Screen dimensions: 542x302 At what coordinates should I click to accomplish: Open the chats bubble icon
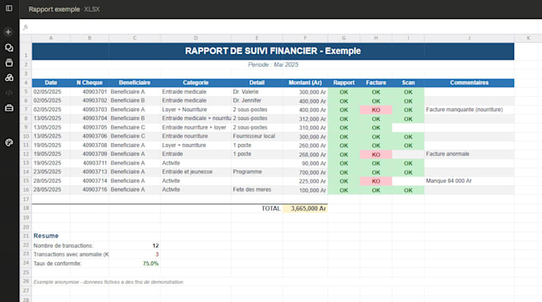[9, 48]
